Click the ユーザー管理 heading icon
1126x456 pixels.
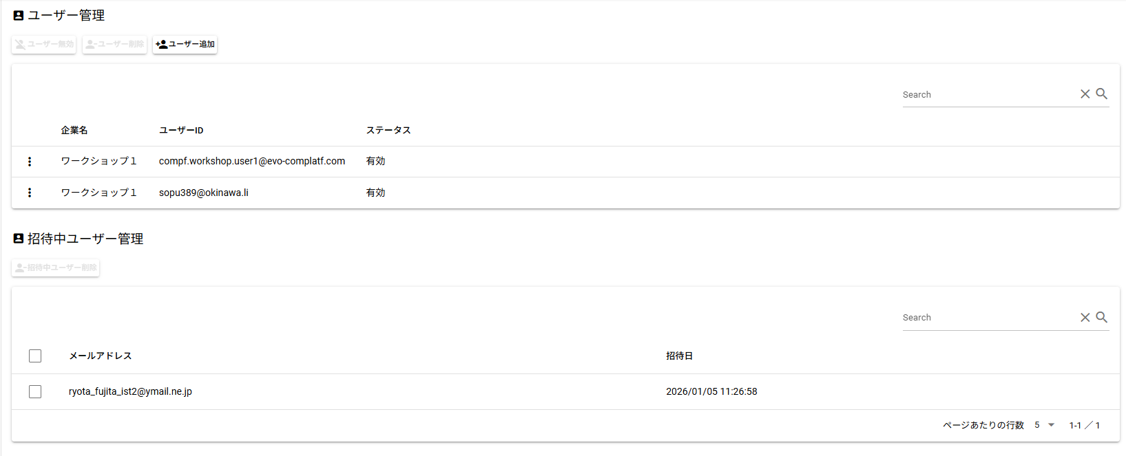pyautogui.click(x=19, y=15)
